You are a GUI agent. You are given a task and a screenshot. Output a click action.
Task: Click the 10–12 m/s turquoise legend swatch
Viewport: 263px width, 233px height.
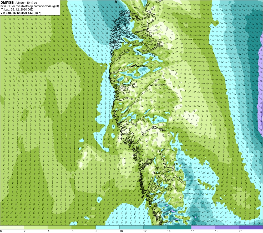click(x=131, y=227)
